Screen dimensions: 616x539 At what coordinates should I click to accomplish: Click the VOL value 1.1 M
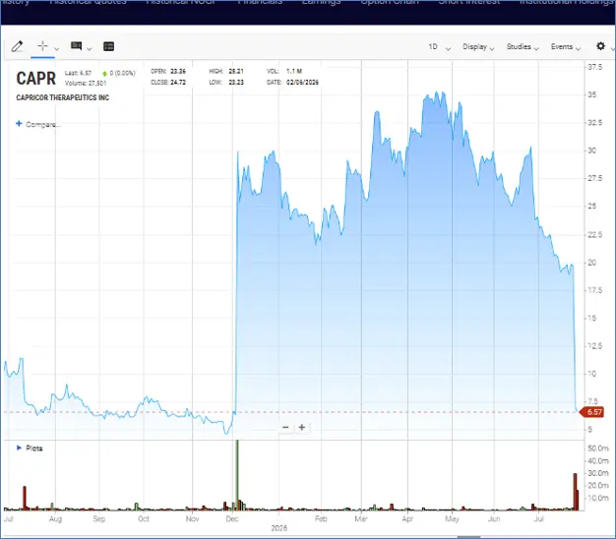[294, 71]
